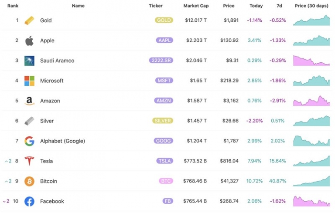Sort by the Rank column header
Image resolution: width=335 pixels, height=213 pixels.
coord(13,6)
